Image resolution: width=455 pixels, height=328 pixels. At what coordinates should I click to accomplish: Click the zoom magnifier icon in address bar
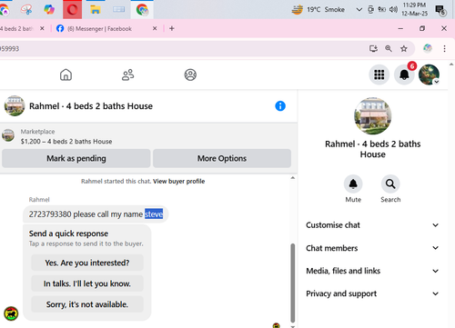point(389,49)
